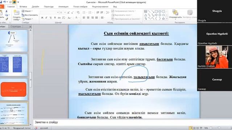
Task: Close the slides pane with X
Action: click(30, 27)
